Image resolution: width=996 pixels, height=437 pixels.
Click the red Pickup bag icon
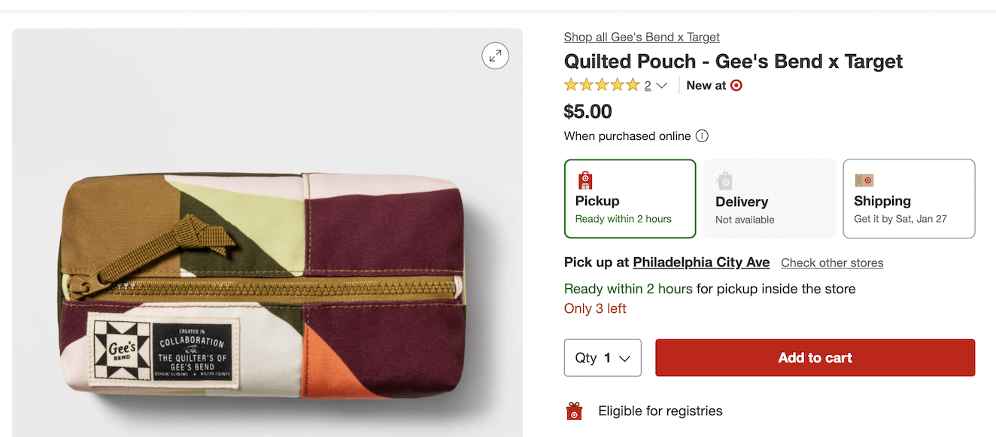pos(585,181)
